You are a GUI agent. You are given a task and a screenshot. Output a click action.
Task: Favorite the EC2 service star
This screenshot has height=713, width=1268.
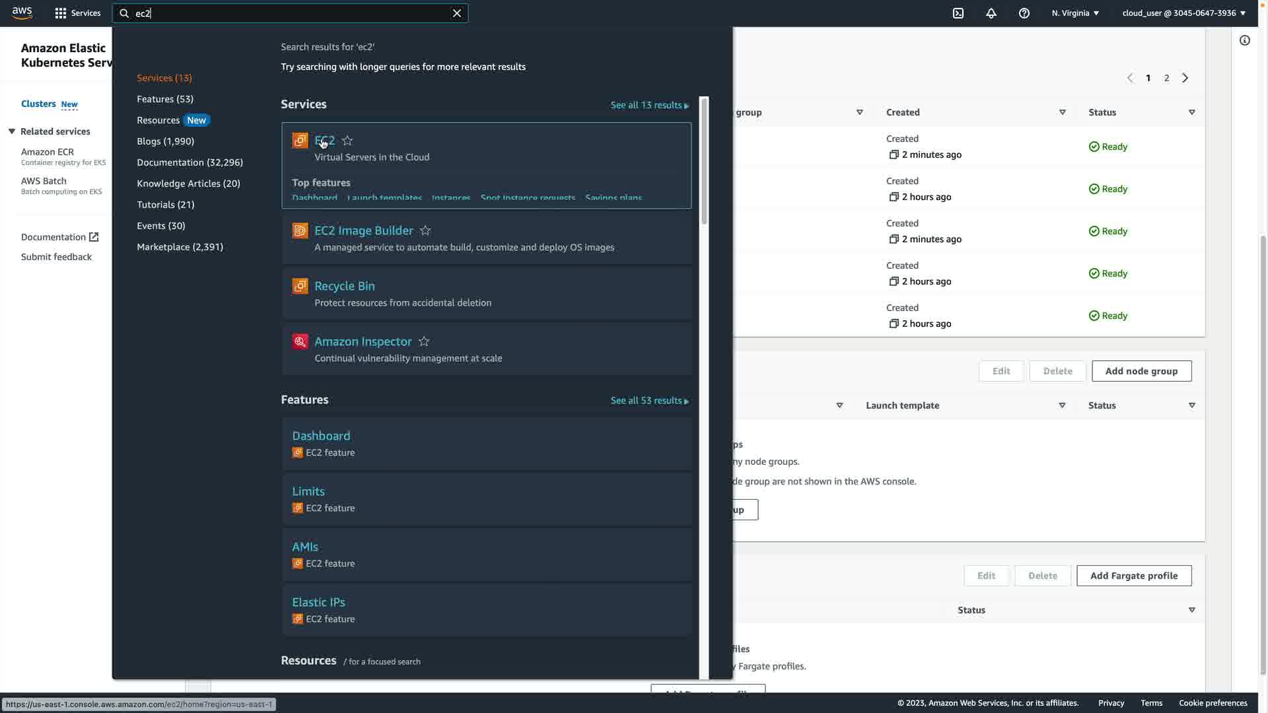point(347,141)
